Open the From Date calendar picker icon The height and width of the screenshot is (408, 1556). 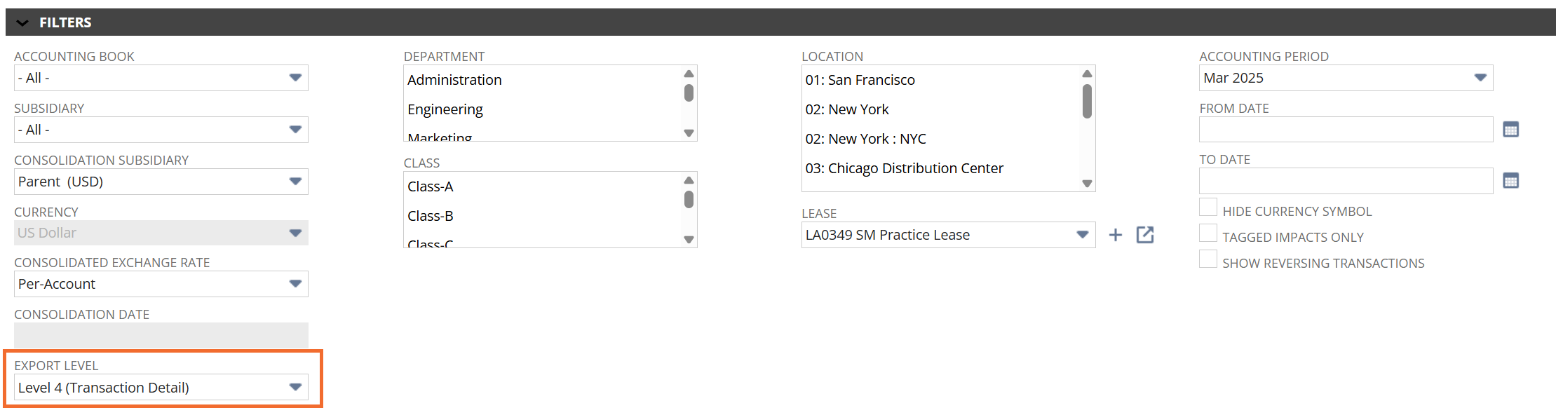click(1510, 130)
